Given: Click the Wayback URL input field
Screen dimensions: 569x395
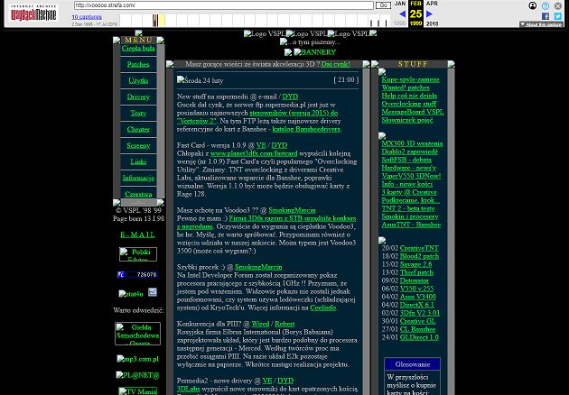Looking at the screenshot, I should pos(224,5).
